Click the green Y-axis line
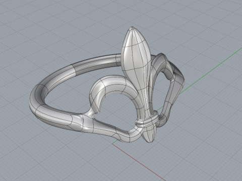This screenshot has height=181, width=242. click(x=210, y=70)
